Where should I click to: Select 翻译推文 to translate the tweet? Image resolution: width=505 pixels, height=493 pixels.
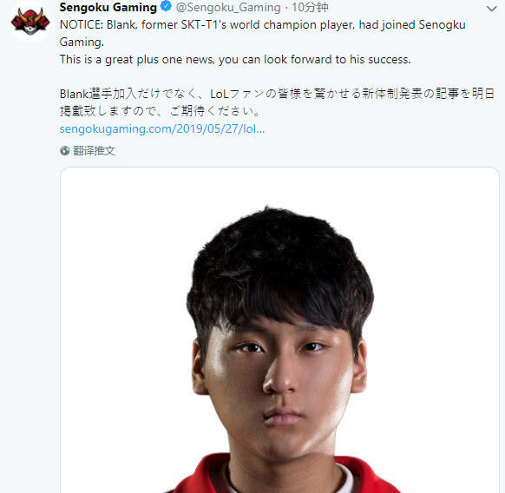(x=94, y=150)
